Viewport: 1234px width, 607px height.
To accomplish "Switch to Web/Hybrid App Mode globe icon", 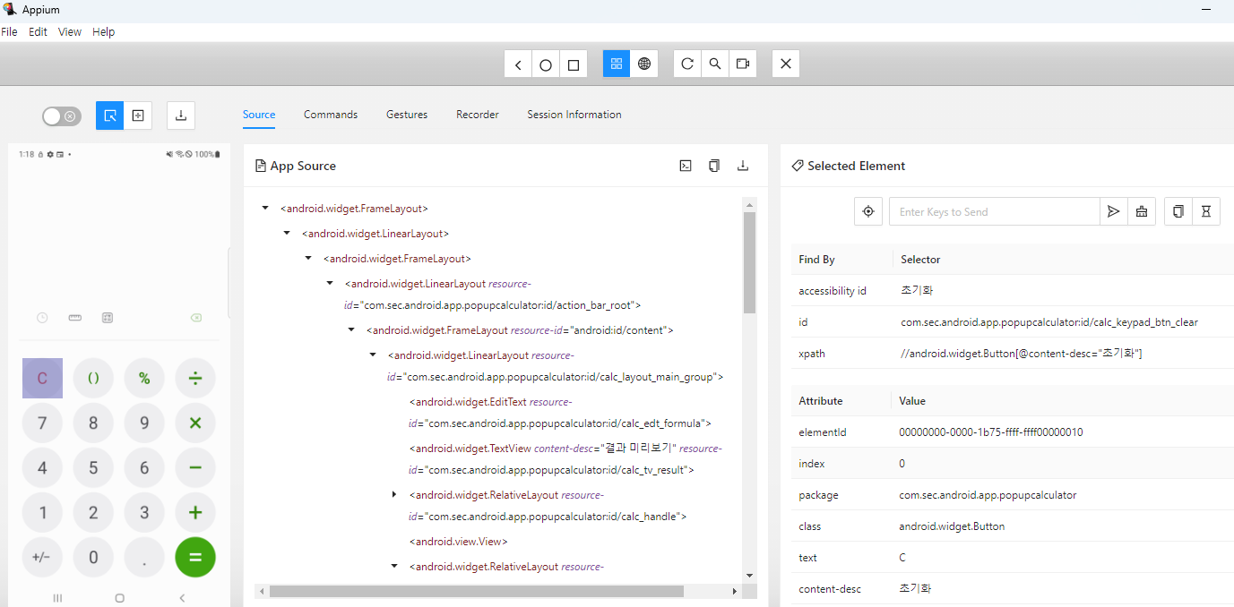I will click(644, 64).
